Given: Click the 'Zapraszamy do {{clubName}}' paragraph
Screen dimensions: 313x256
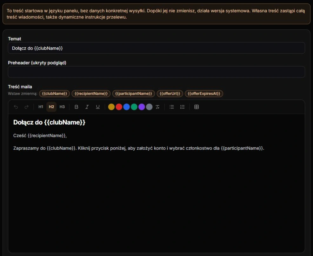Looking at the screenshot, I should (139, 148).
